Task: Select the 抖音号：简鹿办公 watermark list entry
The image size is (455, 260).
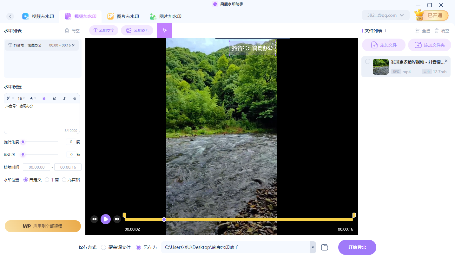Action: pyautogui.click(x=42, y=45)
